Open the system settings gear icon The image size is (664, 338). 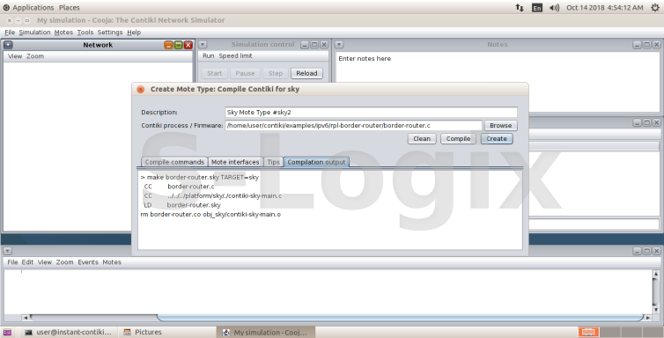(x=655, y=8)
